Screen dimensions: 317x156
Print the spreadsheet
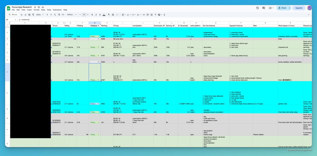pyautogui.click(x=29, y=15)
